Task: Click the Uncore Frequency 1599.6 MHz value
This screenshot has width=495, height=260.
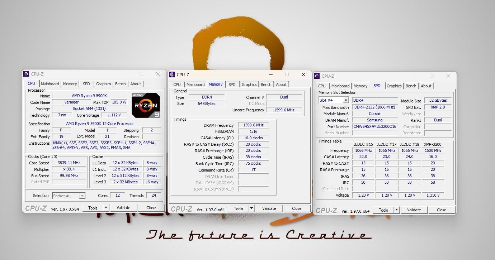Action: click(284, 110)
